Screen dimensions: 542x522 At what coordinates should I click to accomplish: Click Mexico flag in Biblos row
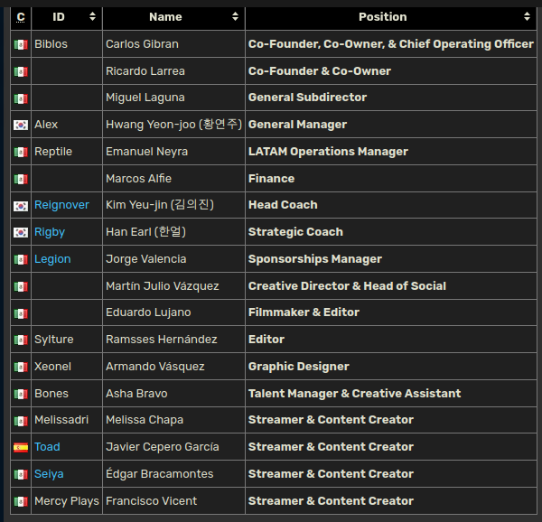tap(21, 44)
